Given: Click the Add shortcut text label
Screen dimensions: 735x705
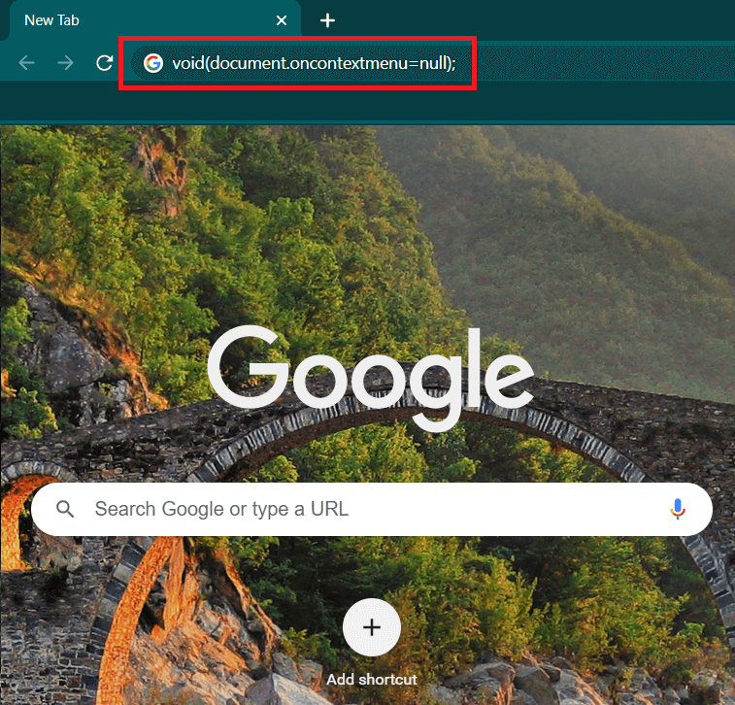Looking at the screenshot, I should tap(372, 679).
